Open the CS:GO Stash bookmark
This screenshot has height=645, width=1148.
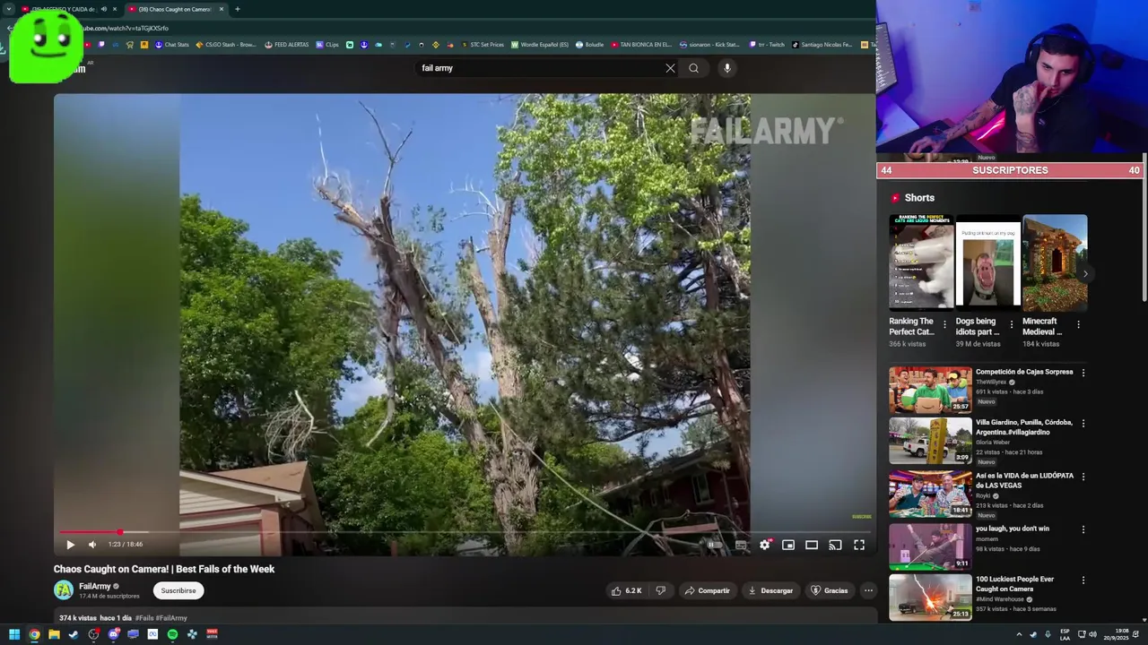point(227,45)
